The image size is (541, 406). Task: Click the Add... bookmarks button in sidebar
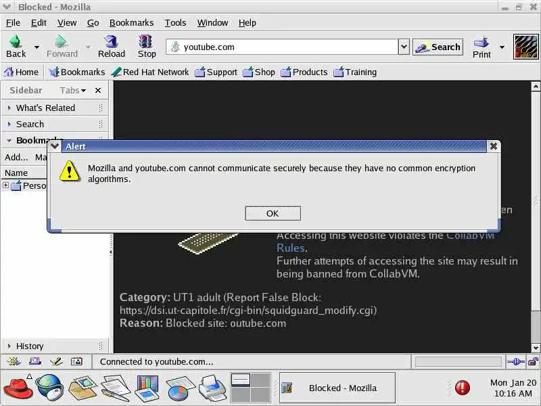pyautogui.click(x=16, y=157)
